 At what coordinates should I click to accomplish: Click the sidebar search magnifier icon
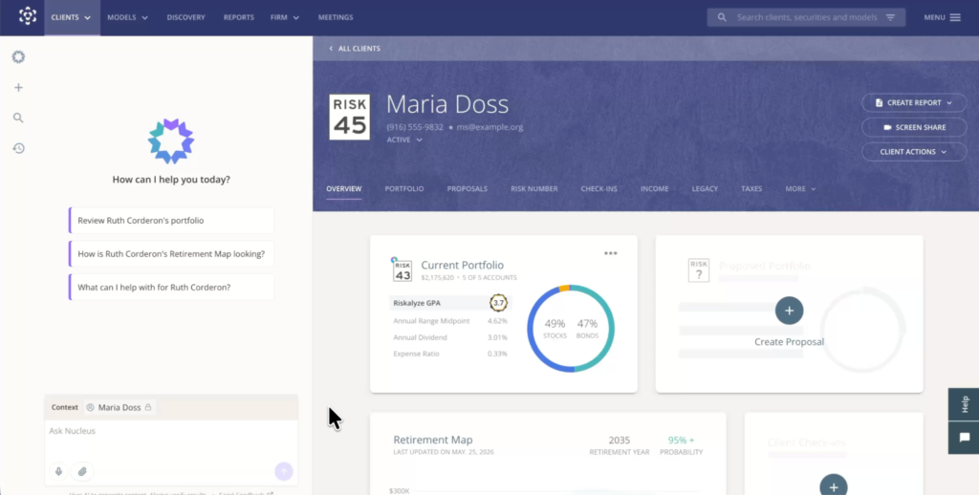pyautogui.click(x=18, y=118)
